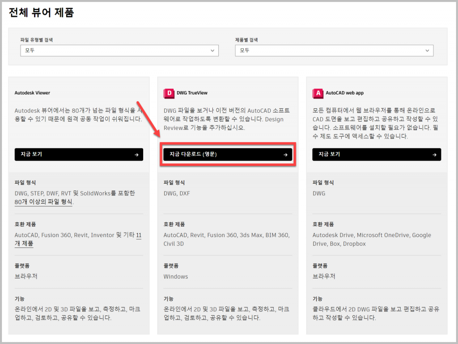This screenshot has height=344, width=458.
Task: Click the 파일 유형별 검색 label
Action: [x=37, y=40]
